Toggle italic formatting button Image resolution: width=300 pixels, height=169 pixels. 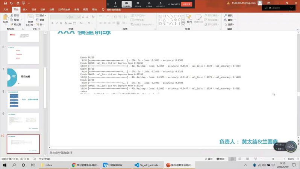point(57,23)
